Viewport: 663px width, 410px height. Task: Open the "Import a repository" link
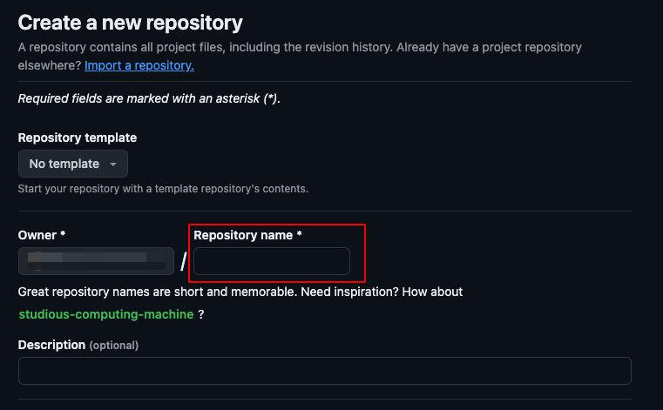(x=139, y=65)
